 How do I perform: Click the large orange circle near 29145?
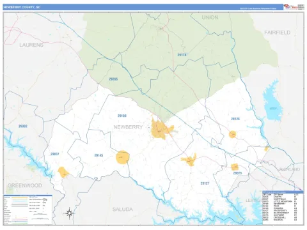[123, 157]
